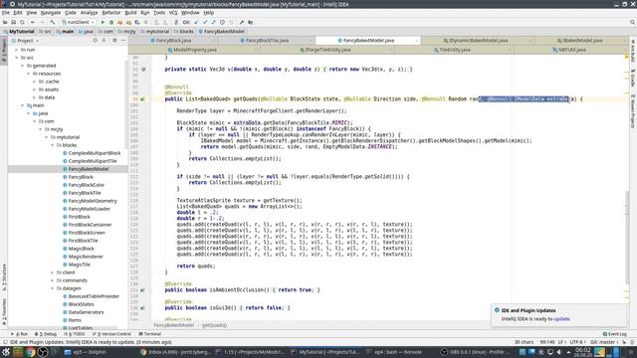Expand the run folder in tree
The image size is (637, 358).
pos(17,50)
